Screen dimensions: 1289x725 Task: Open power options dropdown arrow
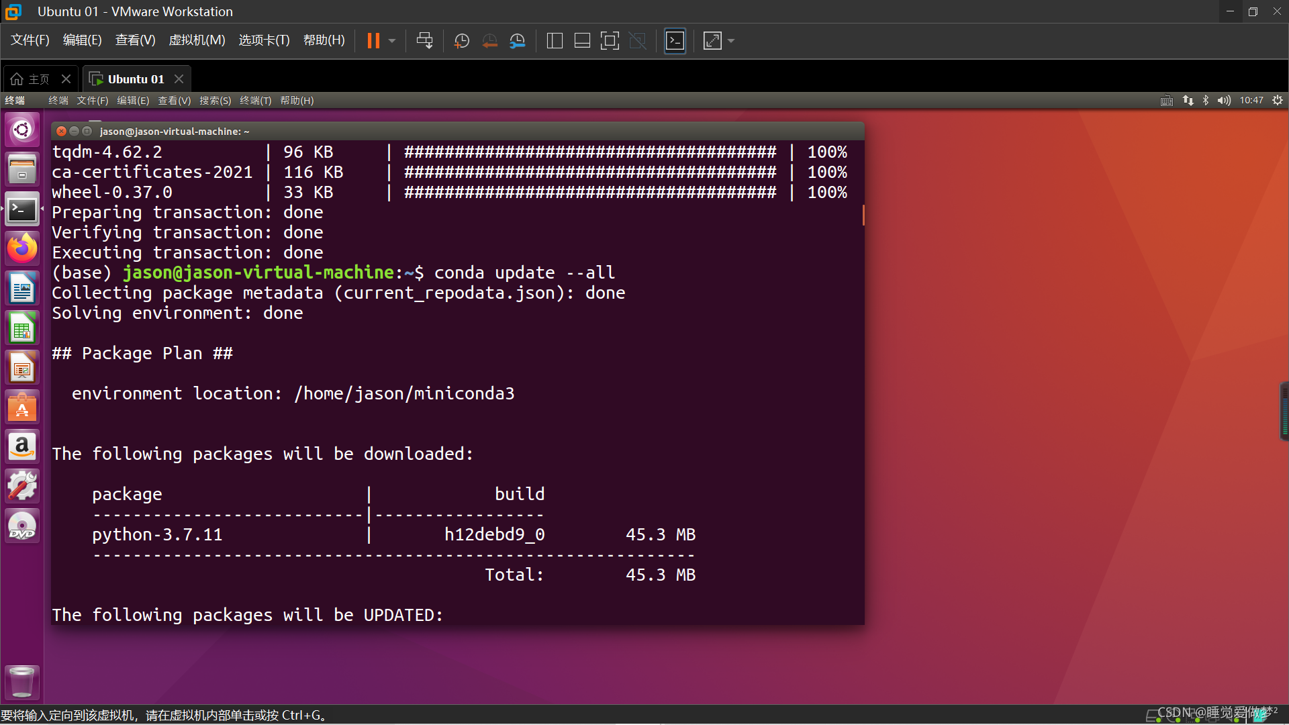(392, 41)
